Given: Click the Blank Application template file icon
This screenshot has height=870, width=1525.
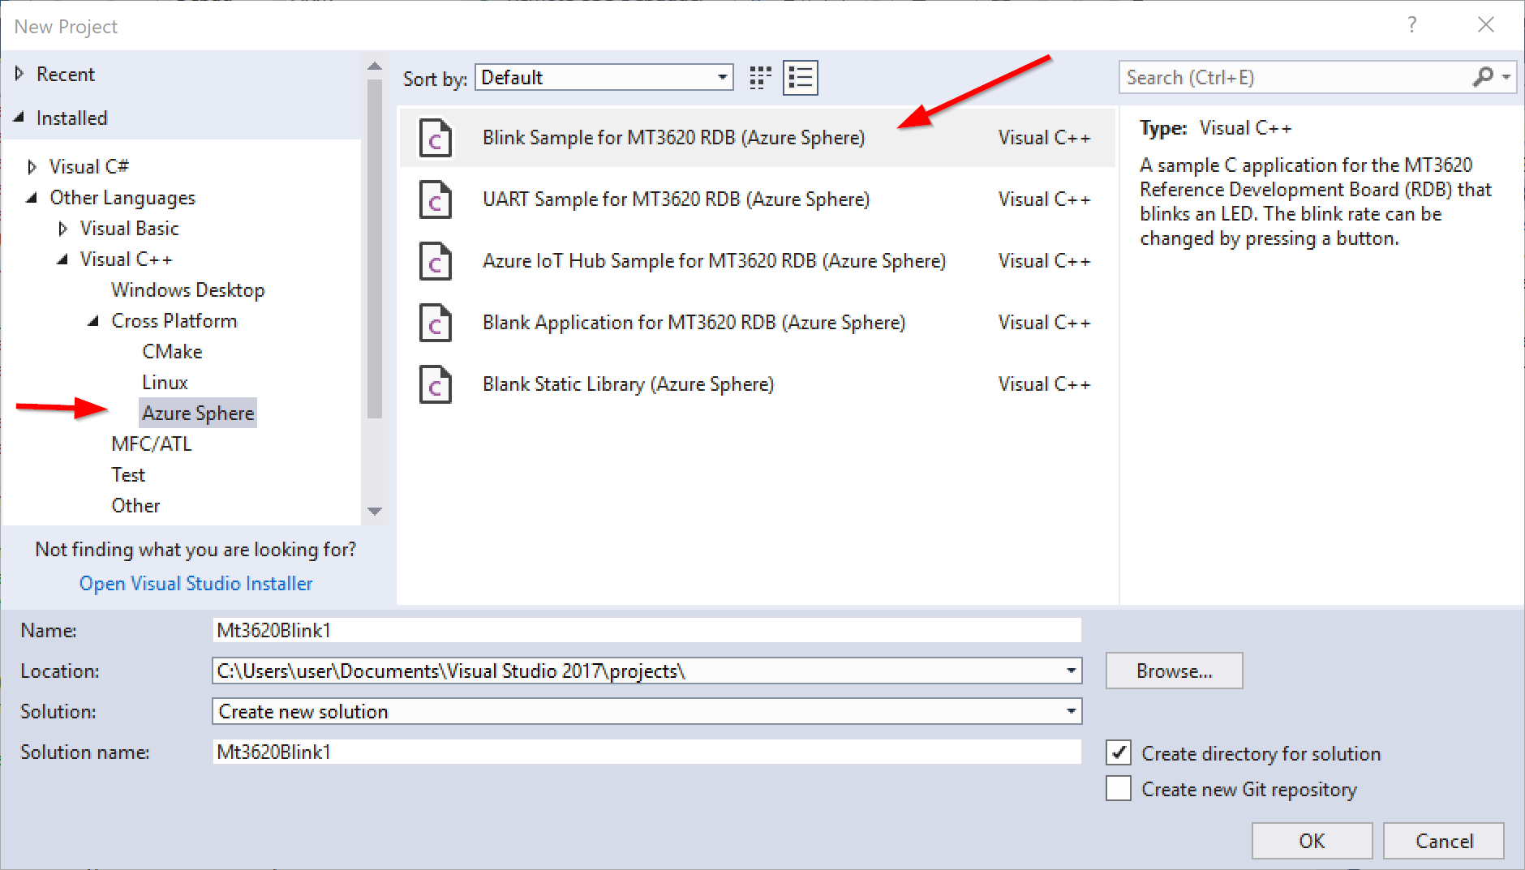Looking at the screenshot, I should click(x=435, y=323).
